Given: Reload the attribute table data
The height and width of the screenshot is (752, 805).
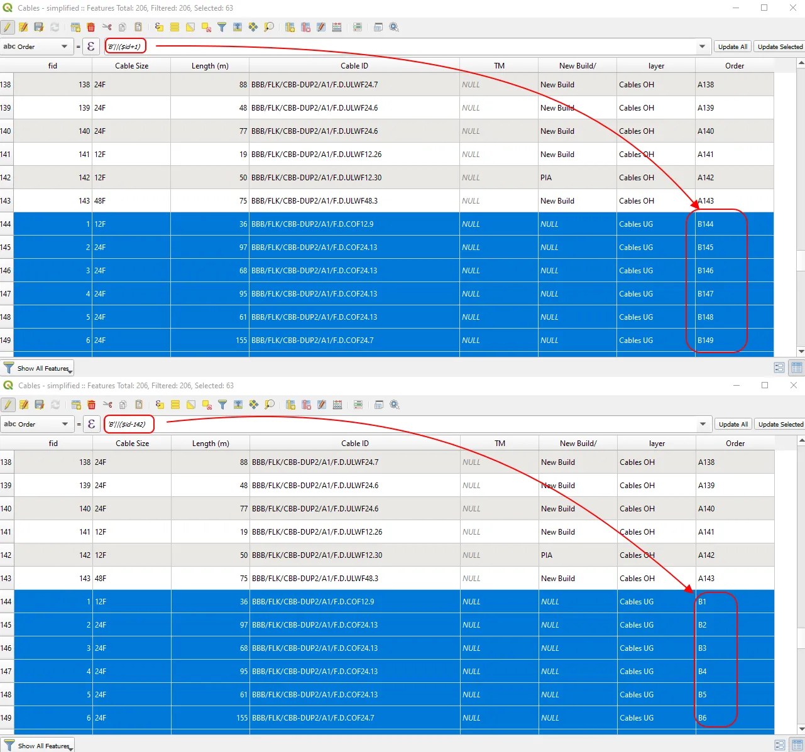Looking at the screenshot, I should coord(55,27).
